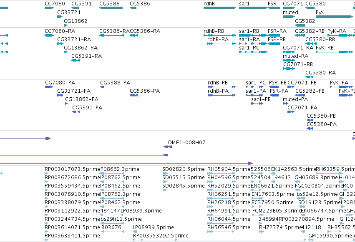The image size is (355, 242).
Task: Select the CG5391-RA transcript
Action: (x=76, y=61)
